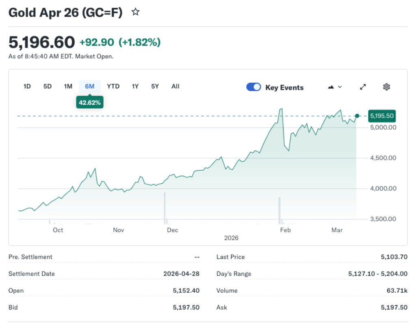The height and width of the screenshot is (329, 416).
Task: Open the chart settings gear
Action: click(x=386, y=87)
